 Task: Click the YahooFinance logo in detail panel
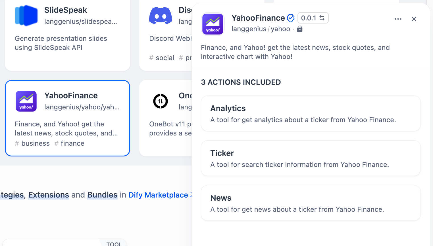[x=213, y=24]
